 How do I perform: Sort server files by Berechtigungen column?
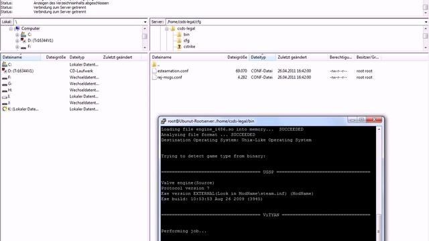coord(341,58)
